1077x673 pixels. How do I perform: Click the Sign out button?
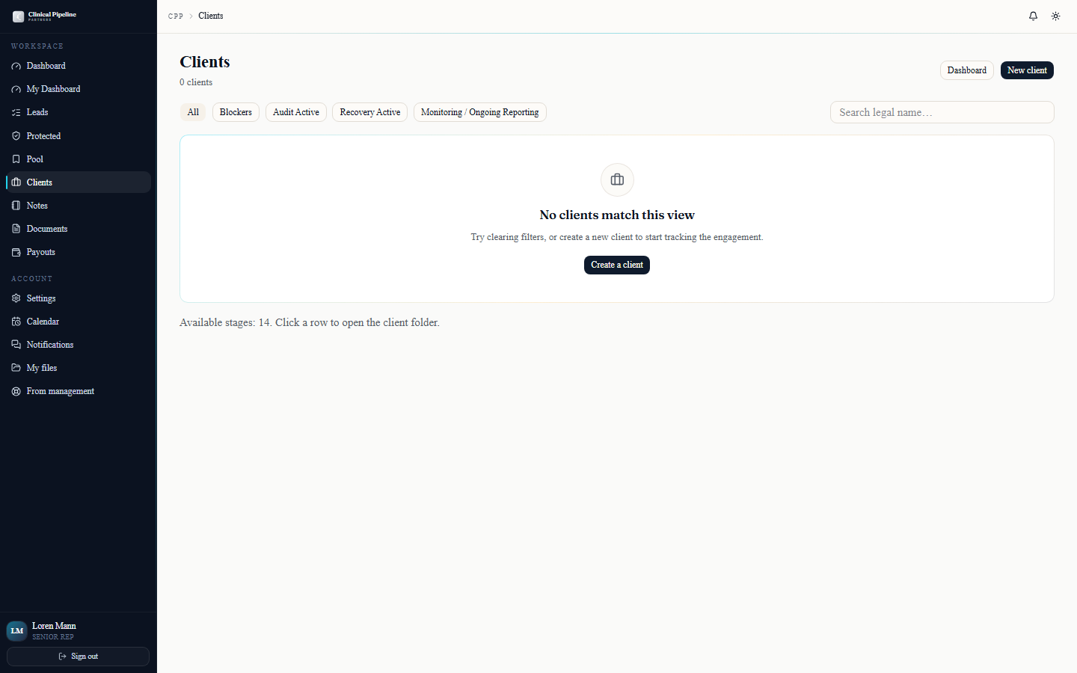pos(78,657)
